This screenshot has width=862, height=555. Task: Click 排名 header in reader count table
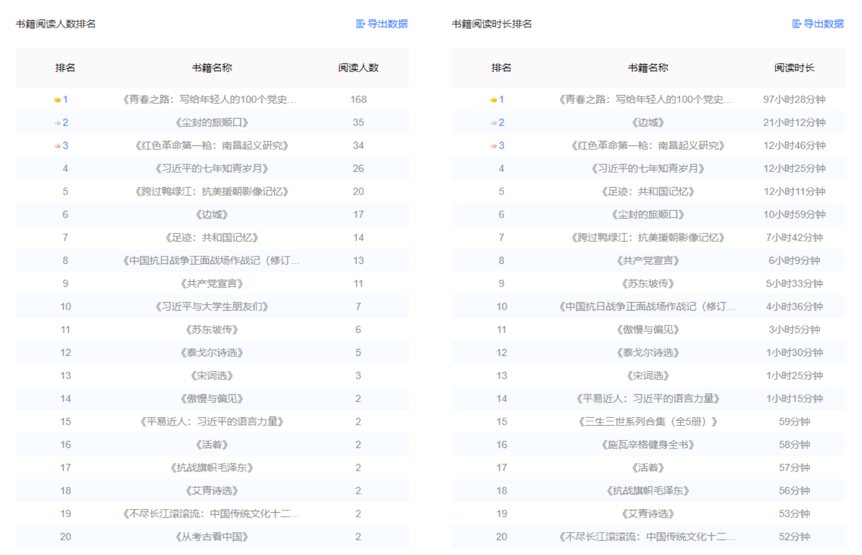[x=65, y=68]
